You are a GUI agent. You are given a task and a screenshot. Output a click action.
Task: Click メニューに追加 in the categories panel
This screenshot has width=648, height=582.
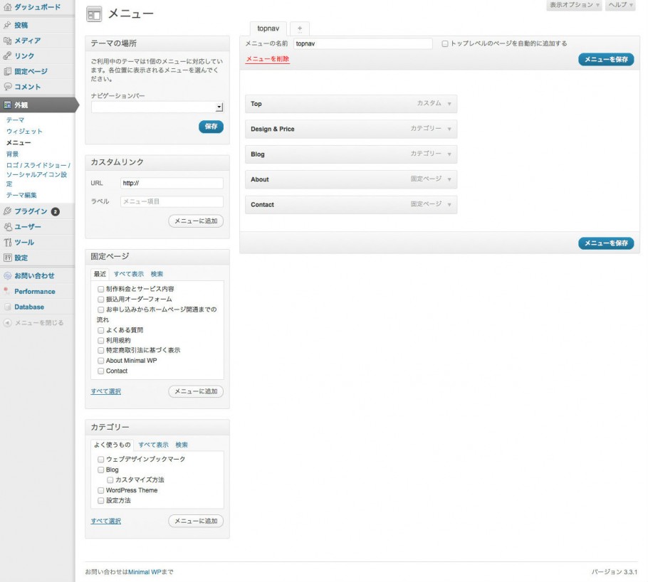(x=196, y=522)
